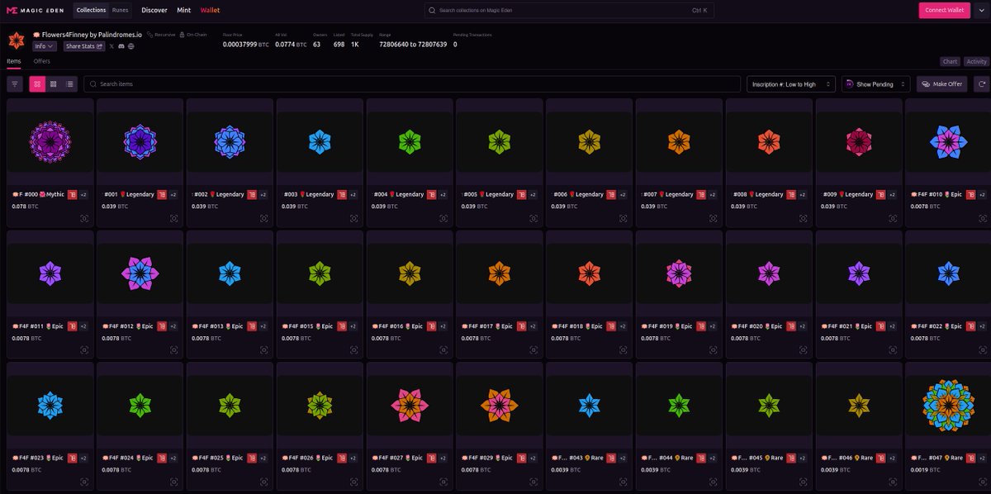Click the scan icon on #003 Legendary card
Viewport: 991px width, 494px height.
point(354,218)
